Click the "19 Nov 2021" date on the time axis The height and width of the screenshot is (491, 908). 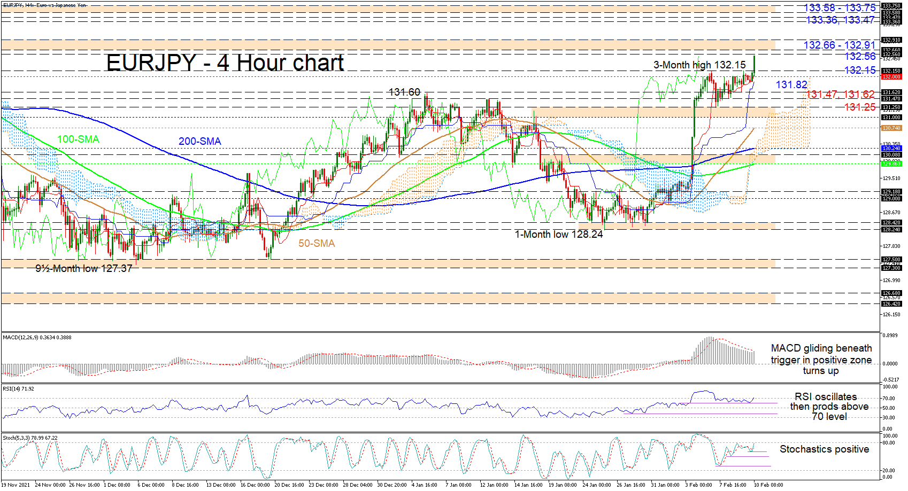(x=17, y=485)
